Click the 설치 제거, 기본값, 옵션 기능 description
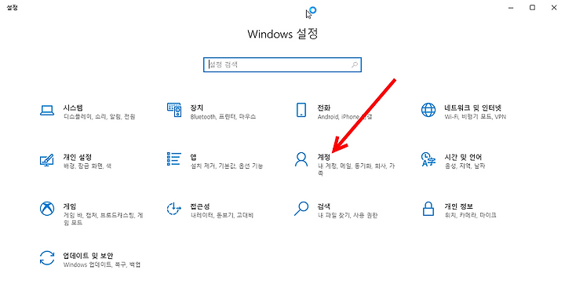This screenshot has height=288, width=565. pyautogui.click(x=227, y=166)
